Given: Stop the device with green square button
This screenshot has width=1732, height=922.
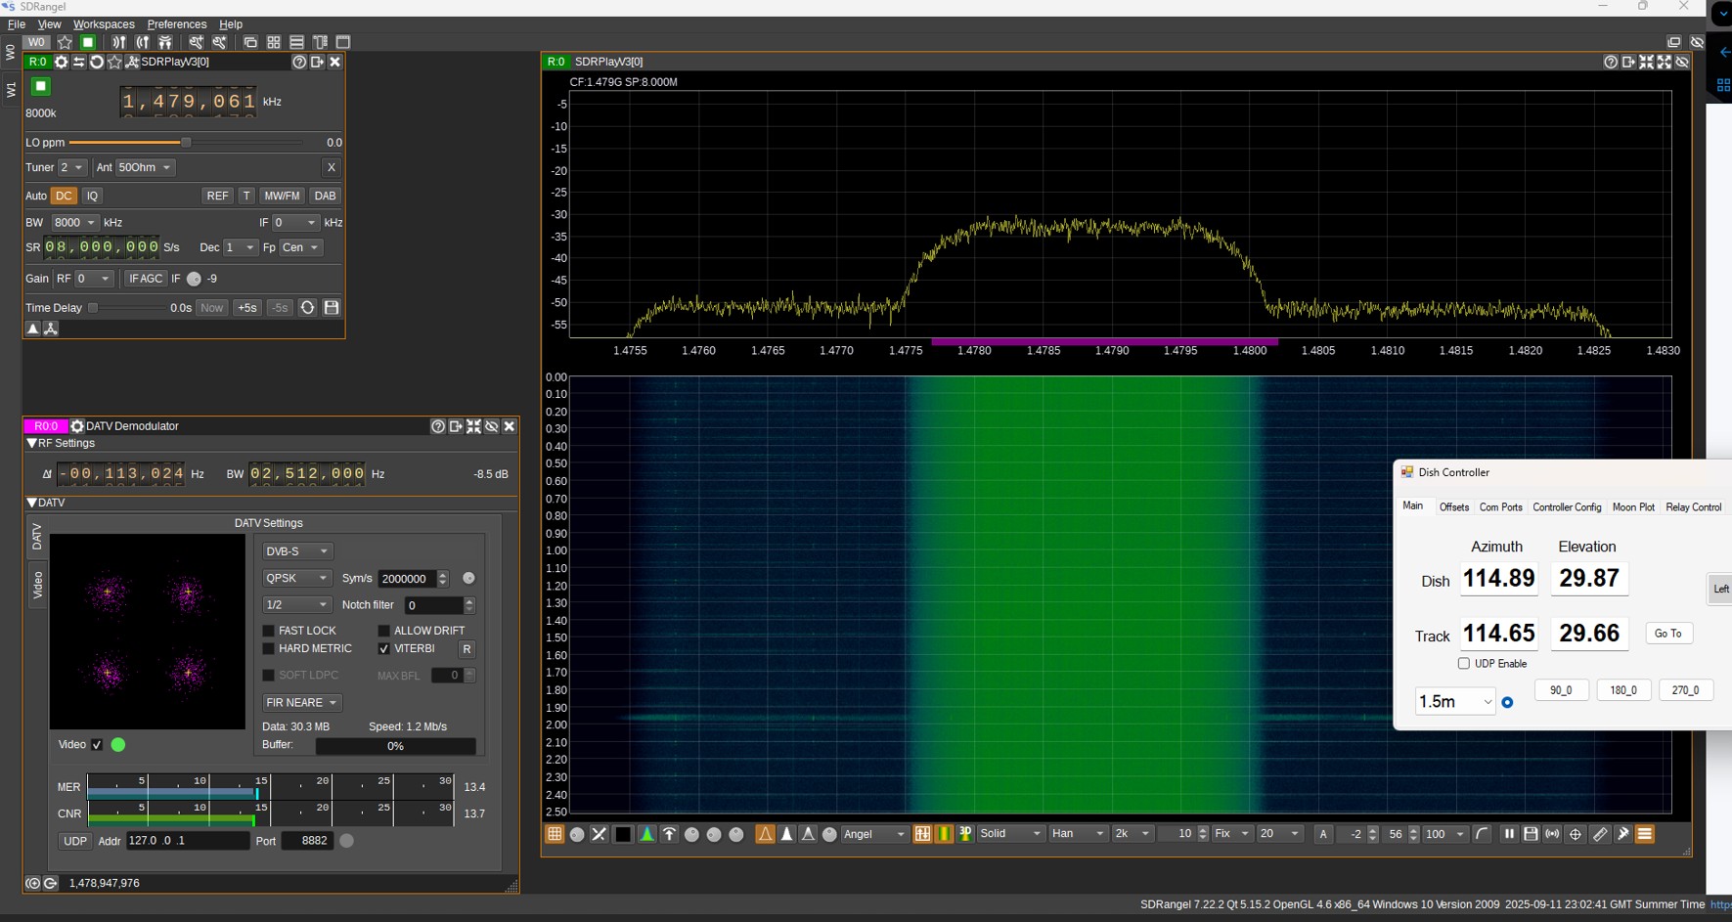Looking at the screenshot, I should 40,86.
